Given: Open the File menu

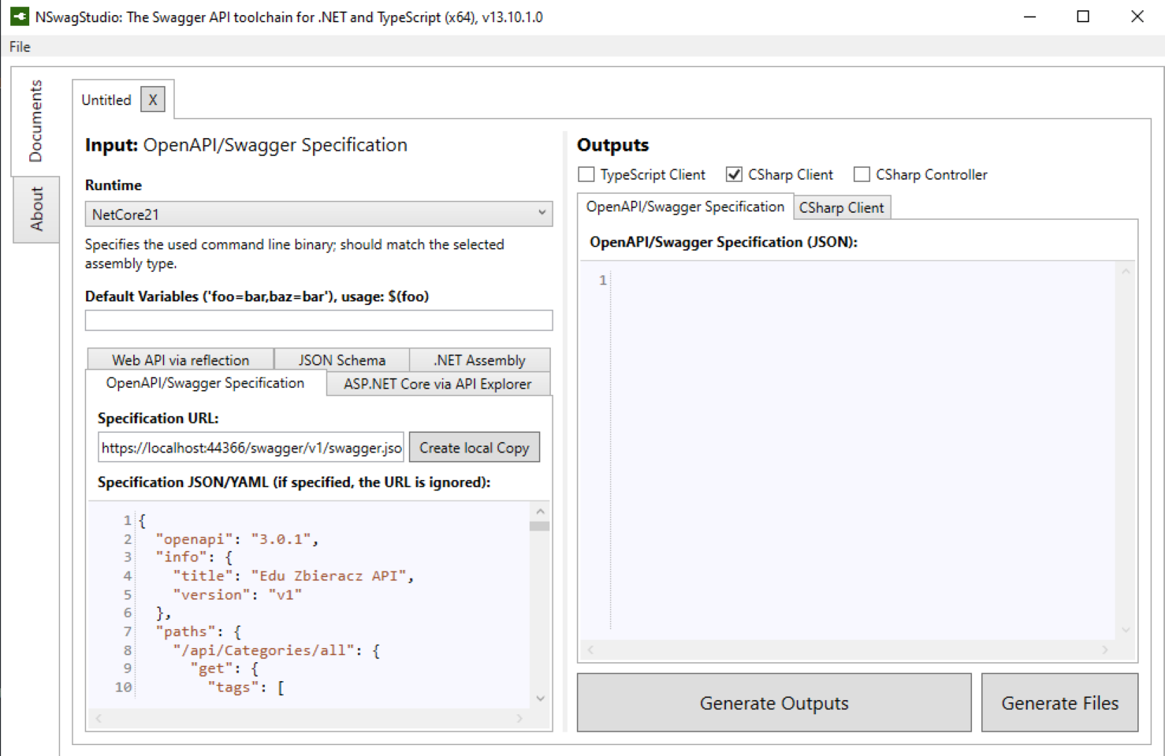Looking at the screenshot, I should pos(20,47).
